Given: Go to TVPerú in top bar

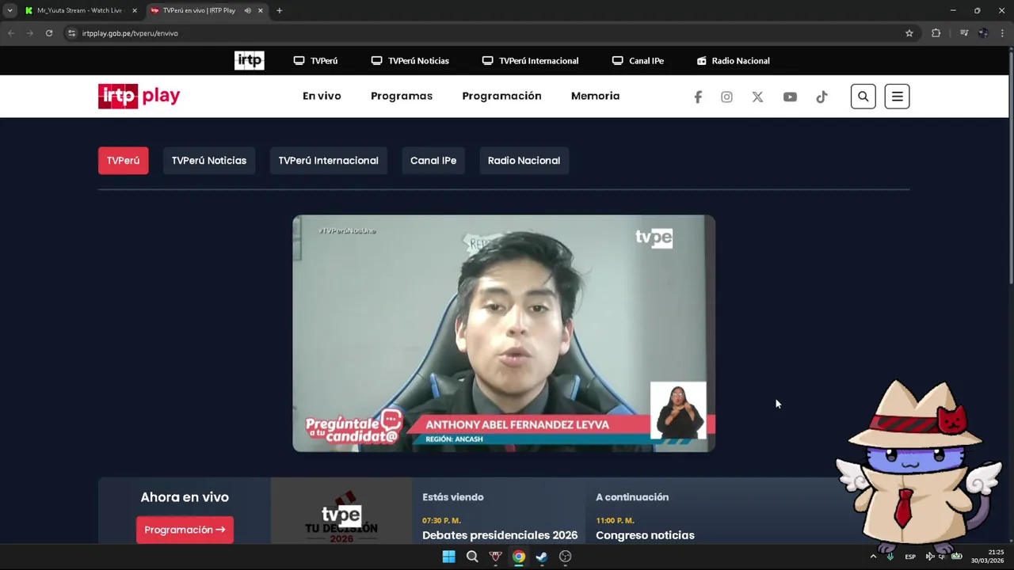Looking at the screenshot, I should pyautogui.click(x=315, y=61).
